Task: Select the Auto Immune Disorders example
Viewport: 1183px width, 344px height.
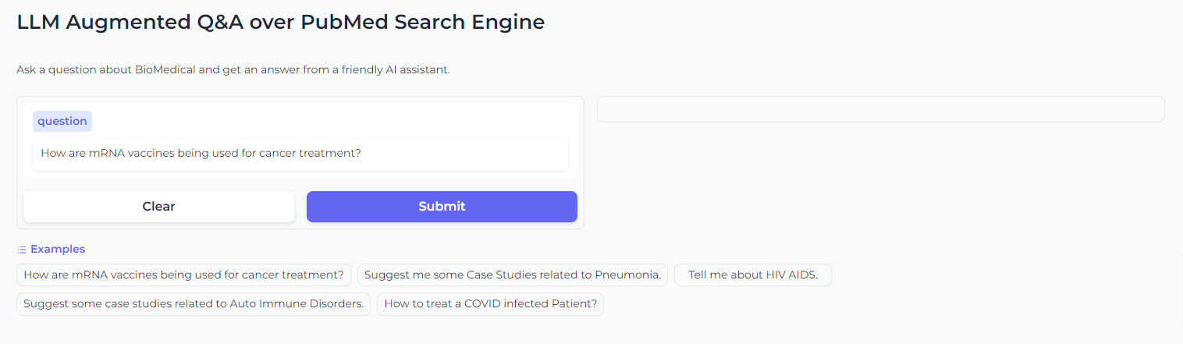Action: tap(194, 304)
